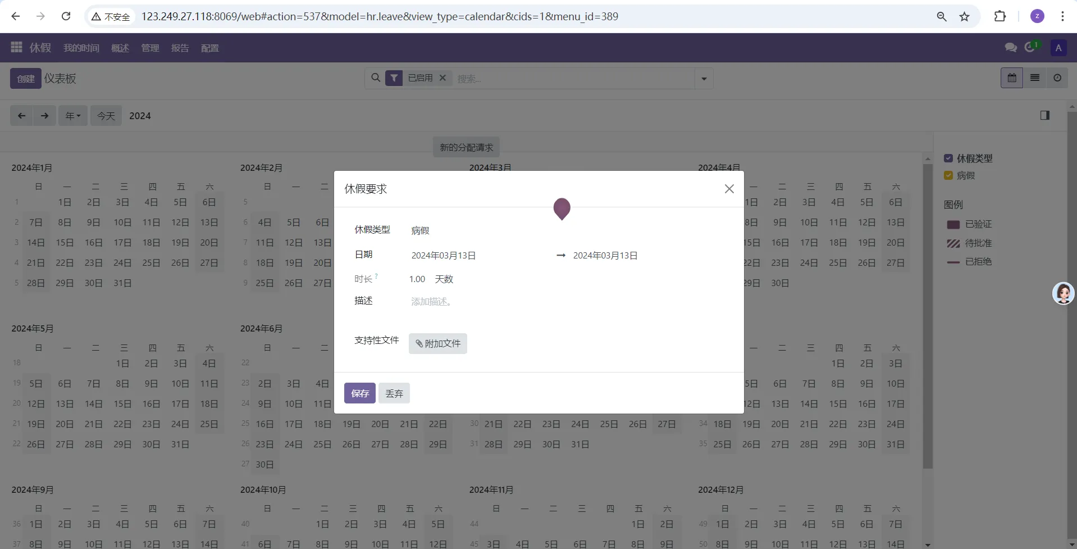Click the 已拒绝 legend line swatch
Image resolution: width=1077 pixels, height=549 pixels.
(x=953, y=262)
